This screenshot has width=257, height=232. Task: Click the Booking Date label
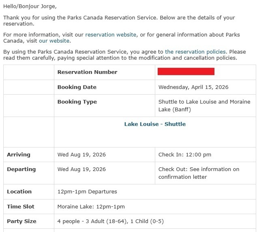click(77, 87)
